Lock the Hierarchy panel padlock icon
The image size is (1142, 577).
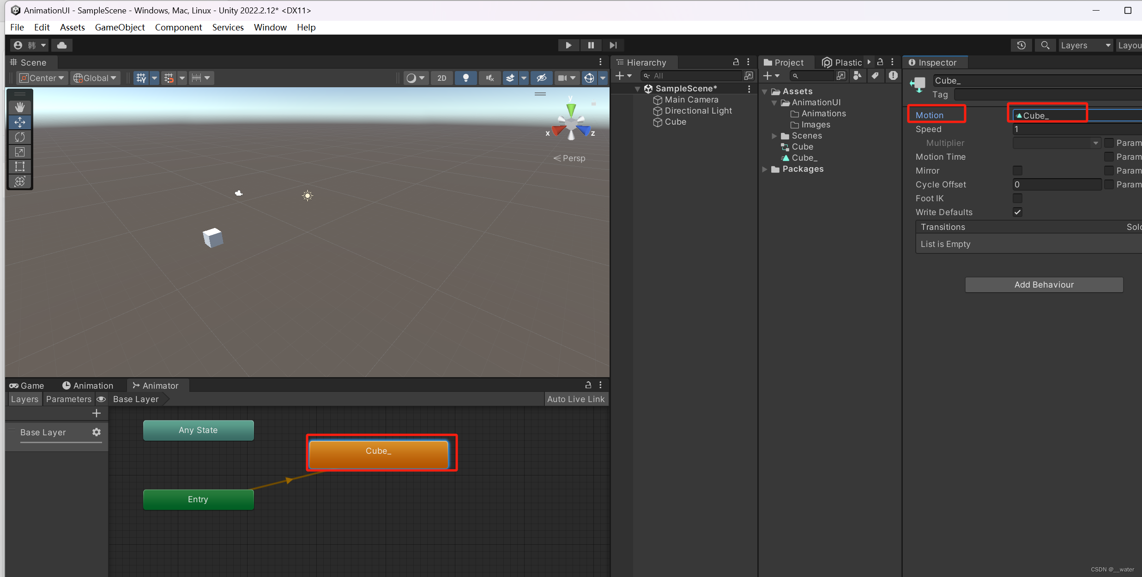(736, 62)
